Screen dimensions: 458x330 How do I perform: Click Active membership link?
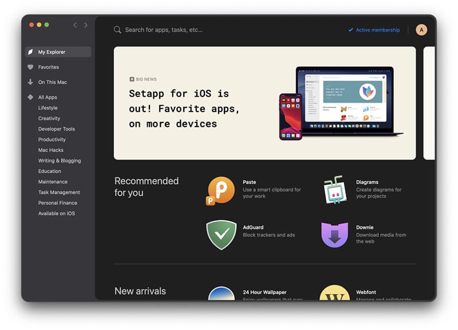[374, 30]
